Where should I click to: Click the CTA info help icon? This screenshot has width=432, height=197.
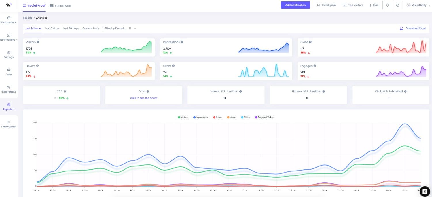pos(65,92)
